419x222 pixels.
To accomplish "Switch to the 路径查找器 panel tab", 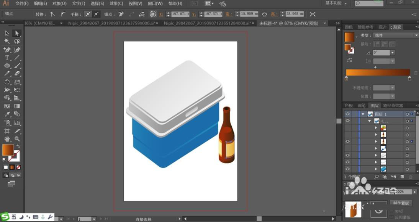I will click(393, 106).
